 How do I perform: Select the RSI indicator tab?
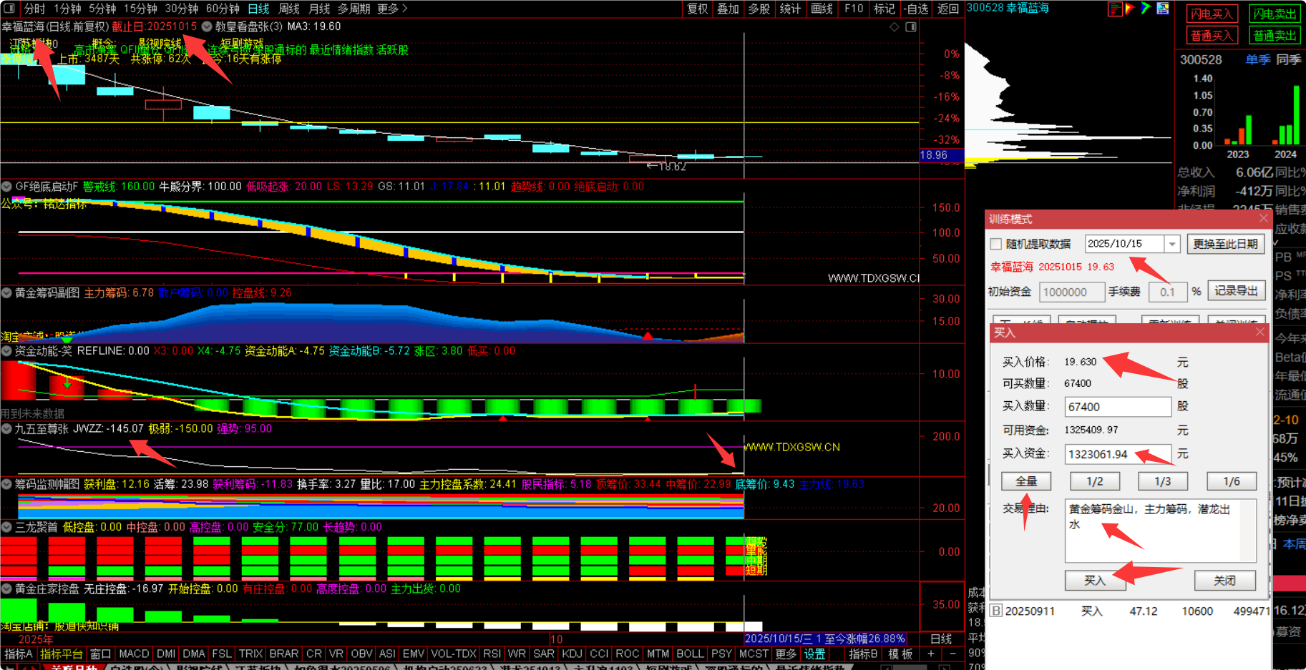point(492,654)
